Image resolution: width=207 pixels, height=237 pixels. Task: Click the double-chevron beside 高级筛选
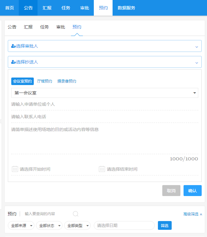pyautogui.click(x=201, y=214)
